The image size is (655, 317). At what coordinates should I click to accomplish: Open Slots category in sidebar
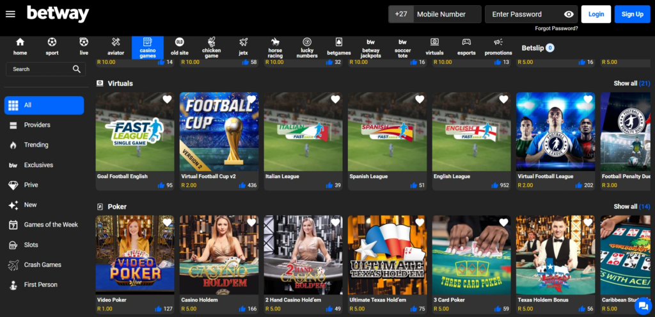tap(44, 245)
